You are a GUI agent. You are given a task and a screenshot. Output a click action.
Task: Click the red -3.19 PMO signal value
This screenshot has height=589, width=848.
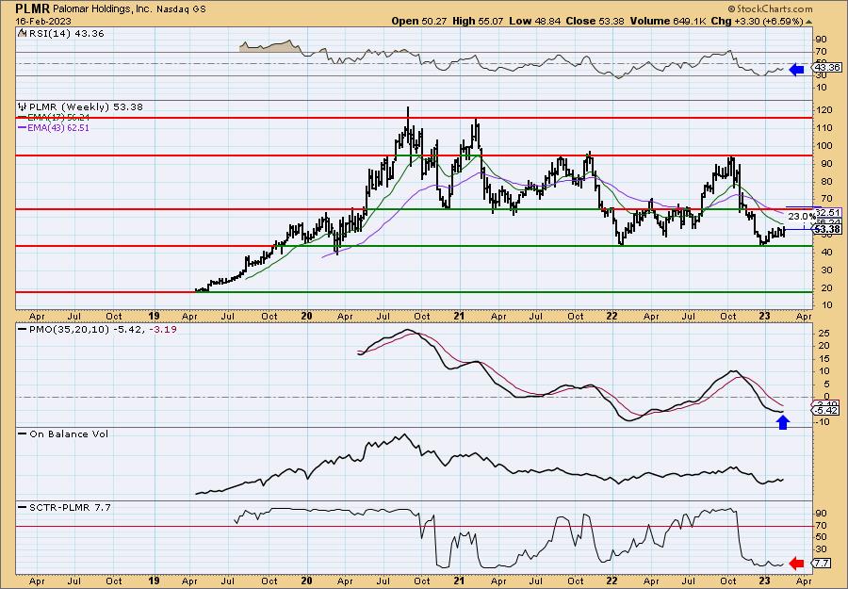165,329
